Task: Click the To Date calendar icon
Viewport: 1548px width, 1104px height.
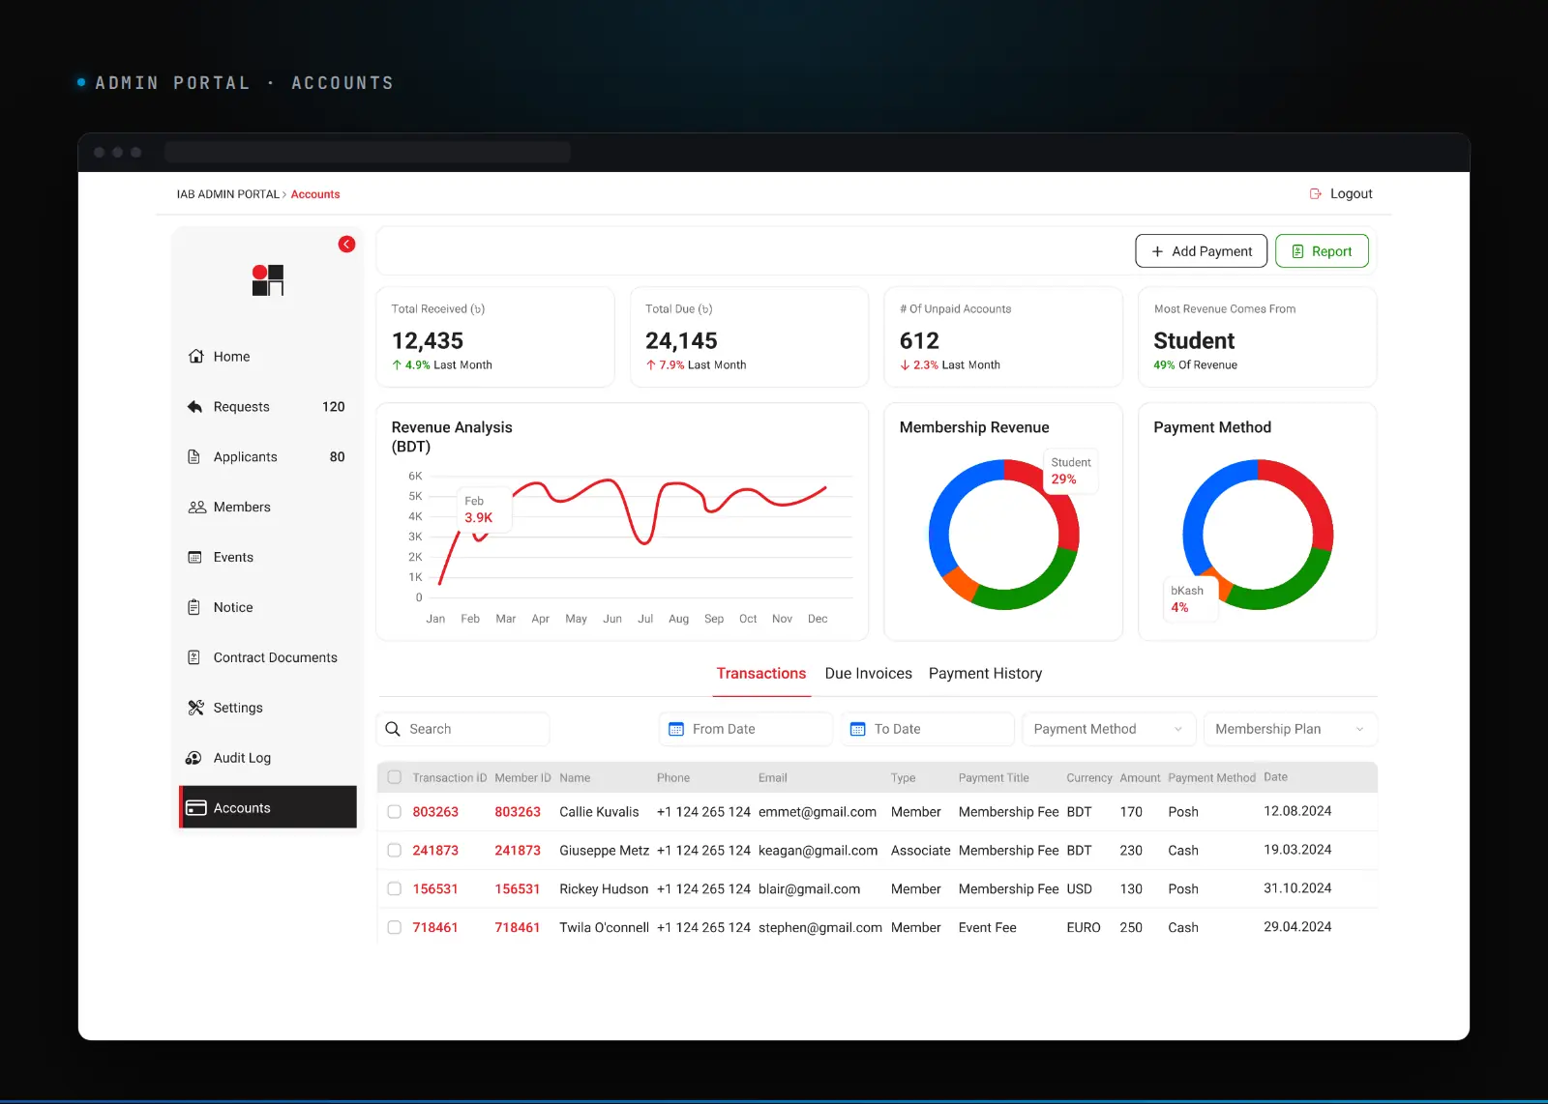Action: [x=857, y=729]
